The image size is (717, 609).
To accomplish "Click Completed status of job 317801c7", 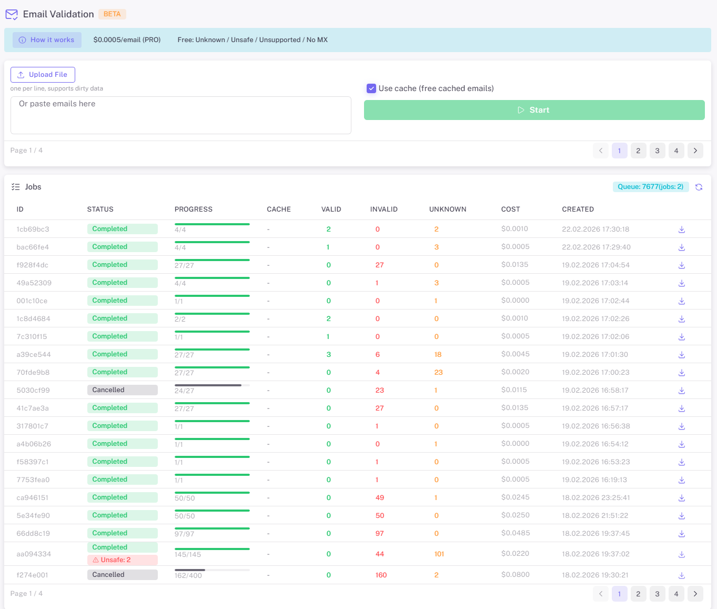I will point(122,426).
